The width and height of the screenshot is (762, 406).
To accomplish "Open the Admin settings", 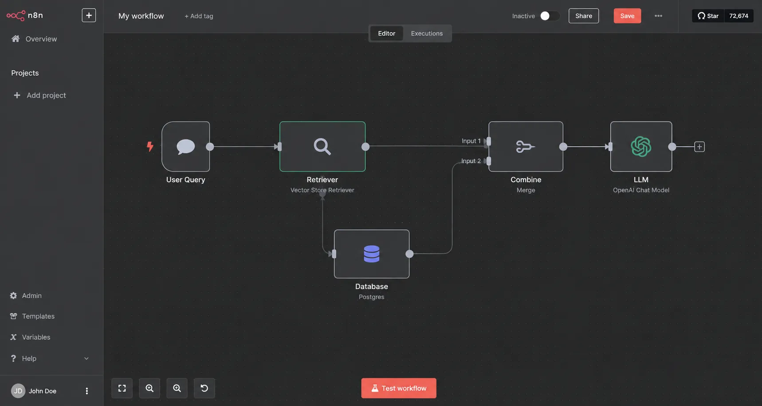I will point(26,296).
